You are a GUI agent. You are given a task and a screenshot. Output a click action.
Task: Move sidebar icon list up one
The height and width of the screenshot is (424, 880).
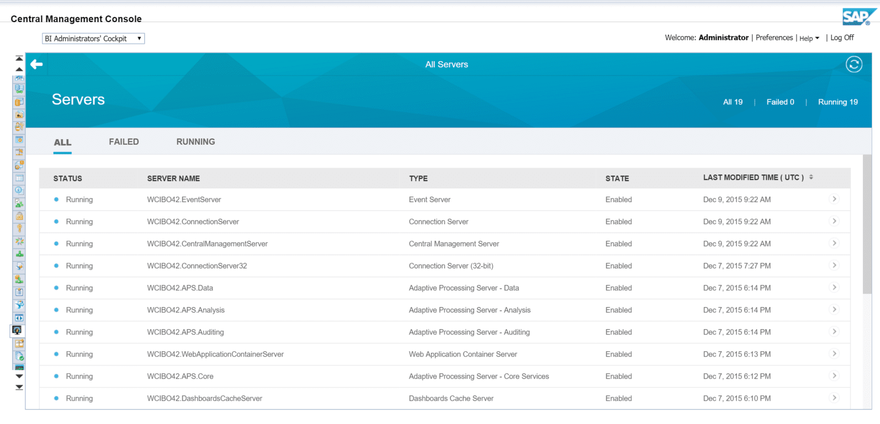(x=19, y=70)
